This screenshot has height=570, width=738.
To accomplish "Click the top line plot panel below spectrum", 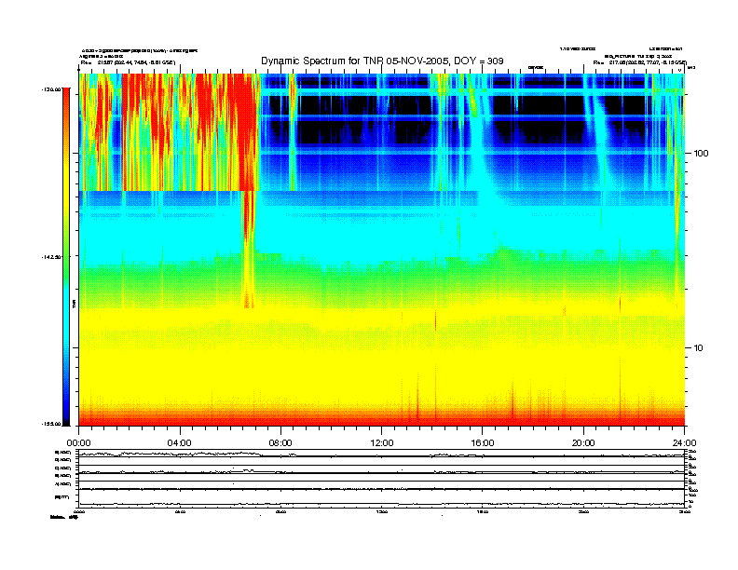I will pyautogui.click(x=382, y=454).
